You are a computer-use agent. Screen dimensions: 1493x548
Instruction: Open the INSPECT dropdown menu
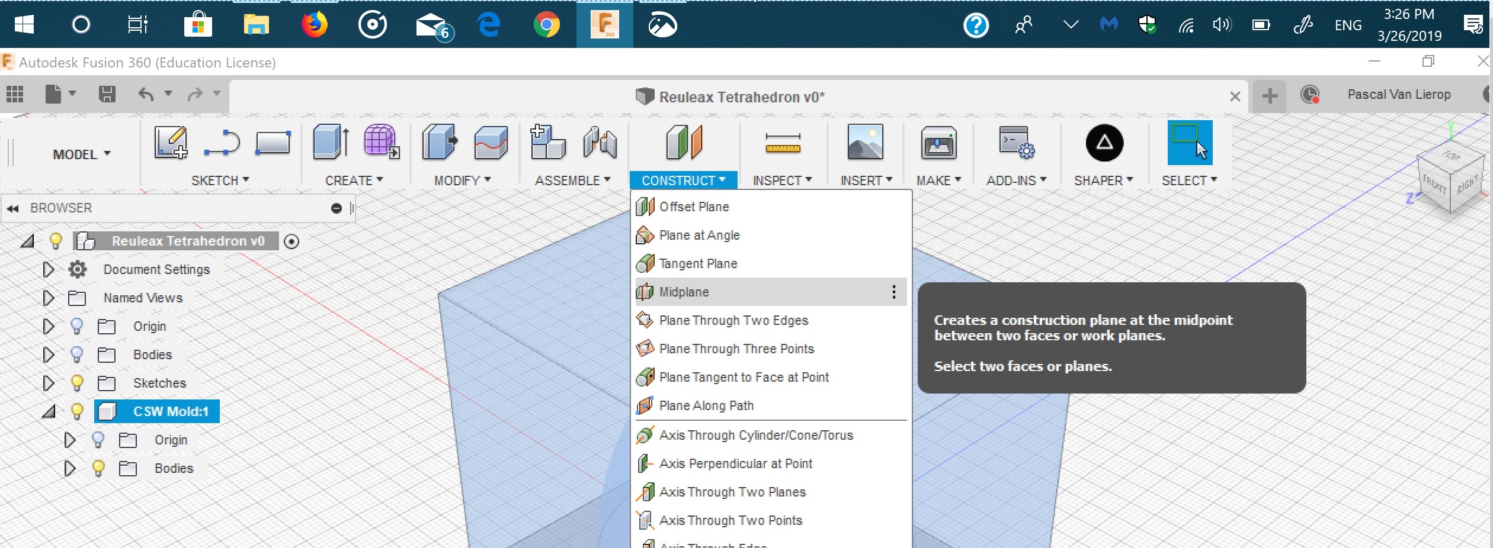tap(782, 180)
